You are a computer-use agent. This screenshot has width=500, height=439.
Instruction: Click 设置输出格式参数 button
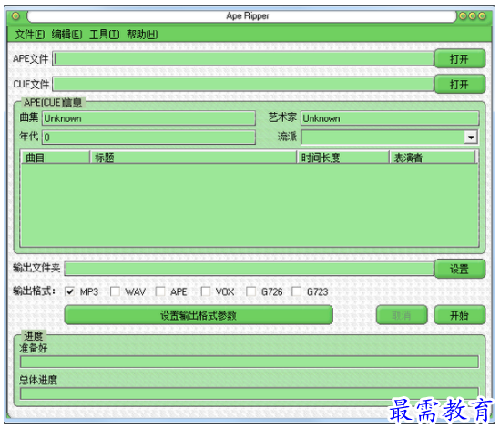click(x=199, y=315)
